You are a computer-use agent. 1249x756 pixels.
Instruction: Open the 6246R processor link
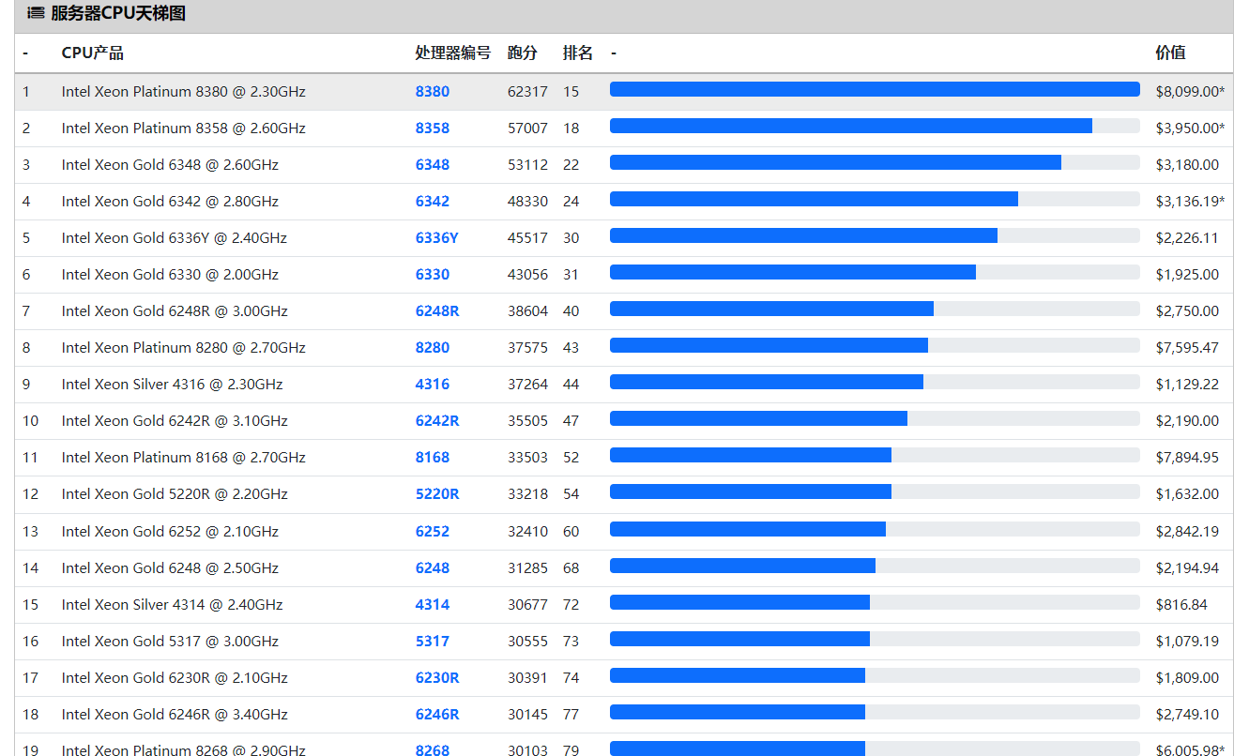pos(437,715)
